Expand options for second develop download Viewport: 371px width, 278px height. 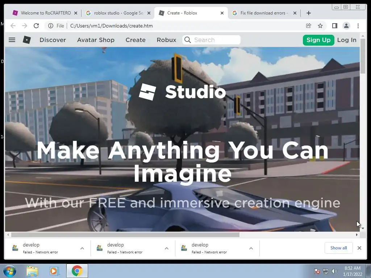pyautogui.click(x=167, y=248)
